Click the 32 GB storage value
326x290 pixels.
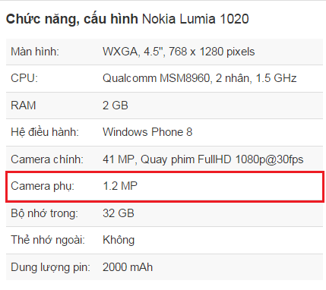click(x=119, y=213)
